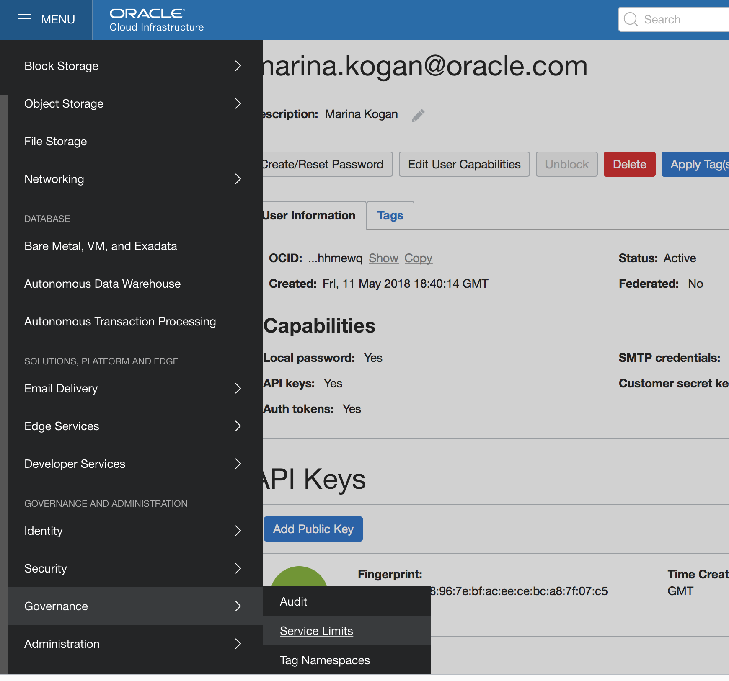Click the Create/Reset Password button
This screenshot has width=729, height=681.
click(x=328, y=164)
